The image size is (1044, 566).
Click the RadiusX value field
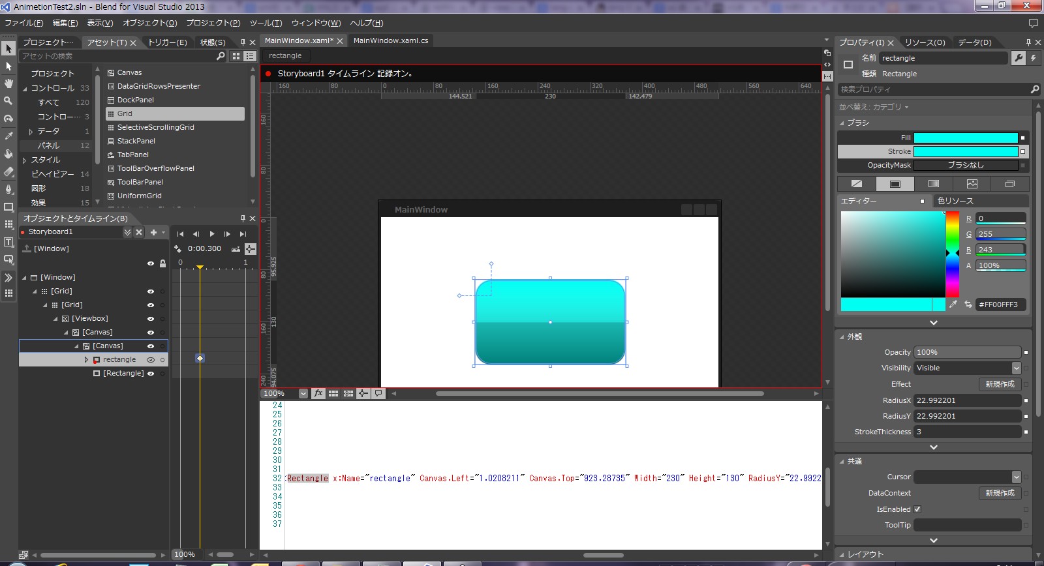coord(967,400)
